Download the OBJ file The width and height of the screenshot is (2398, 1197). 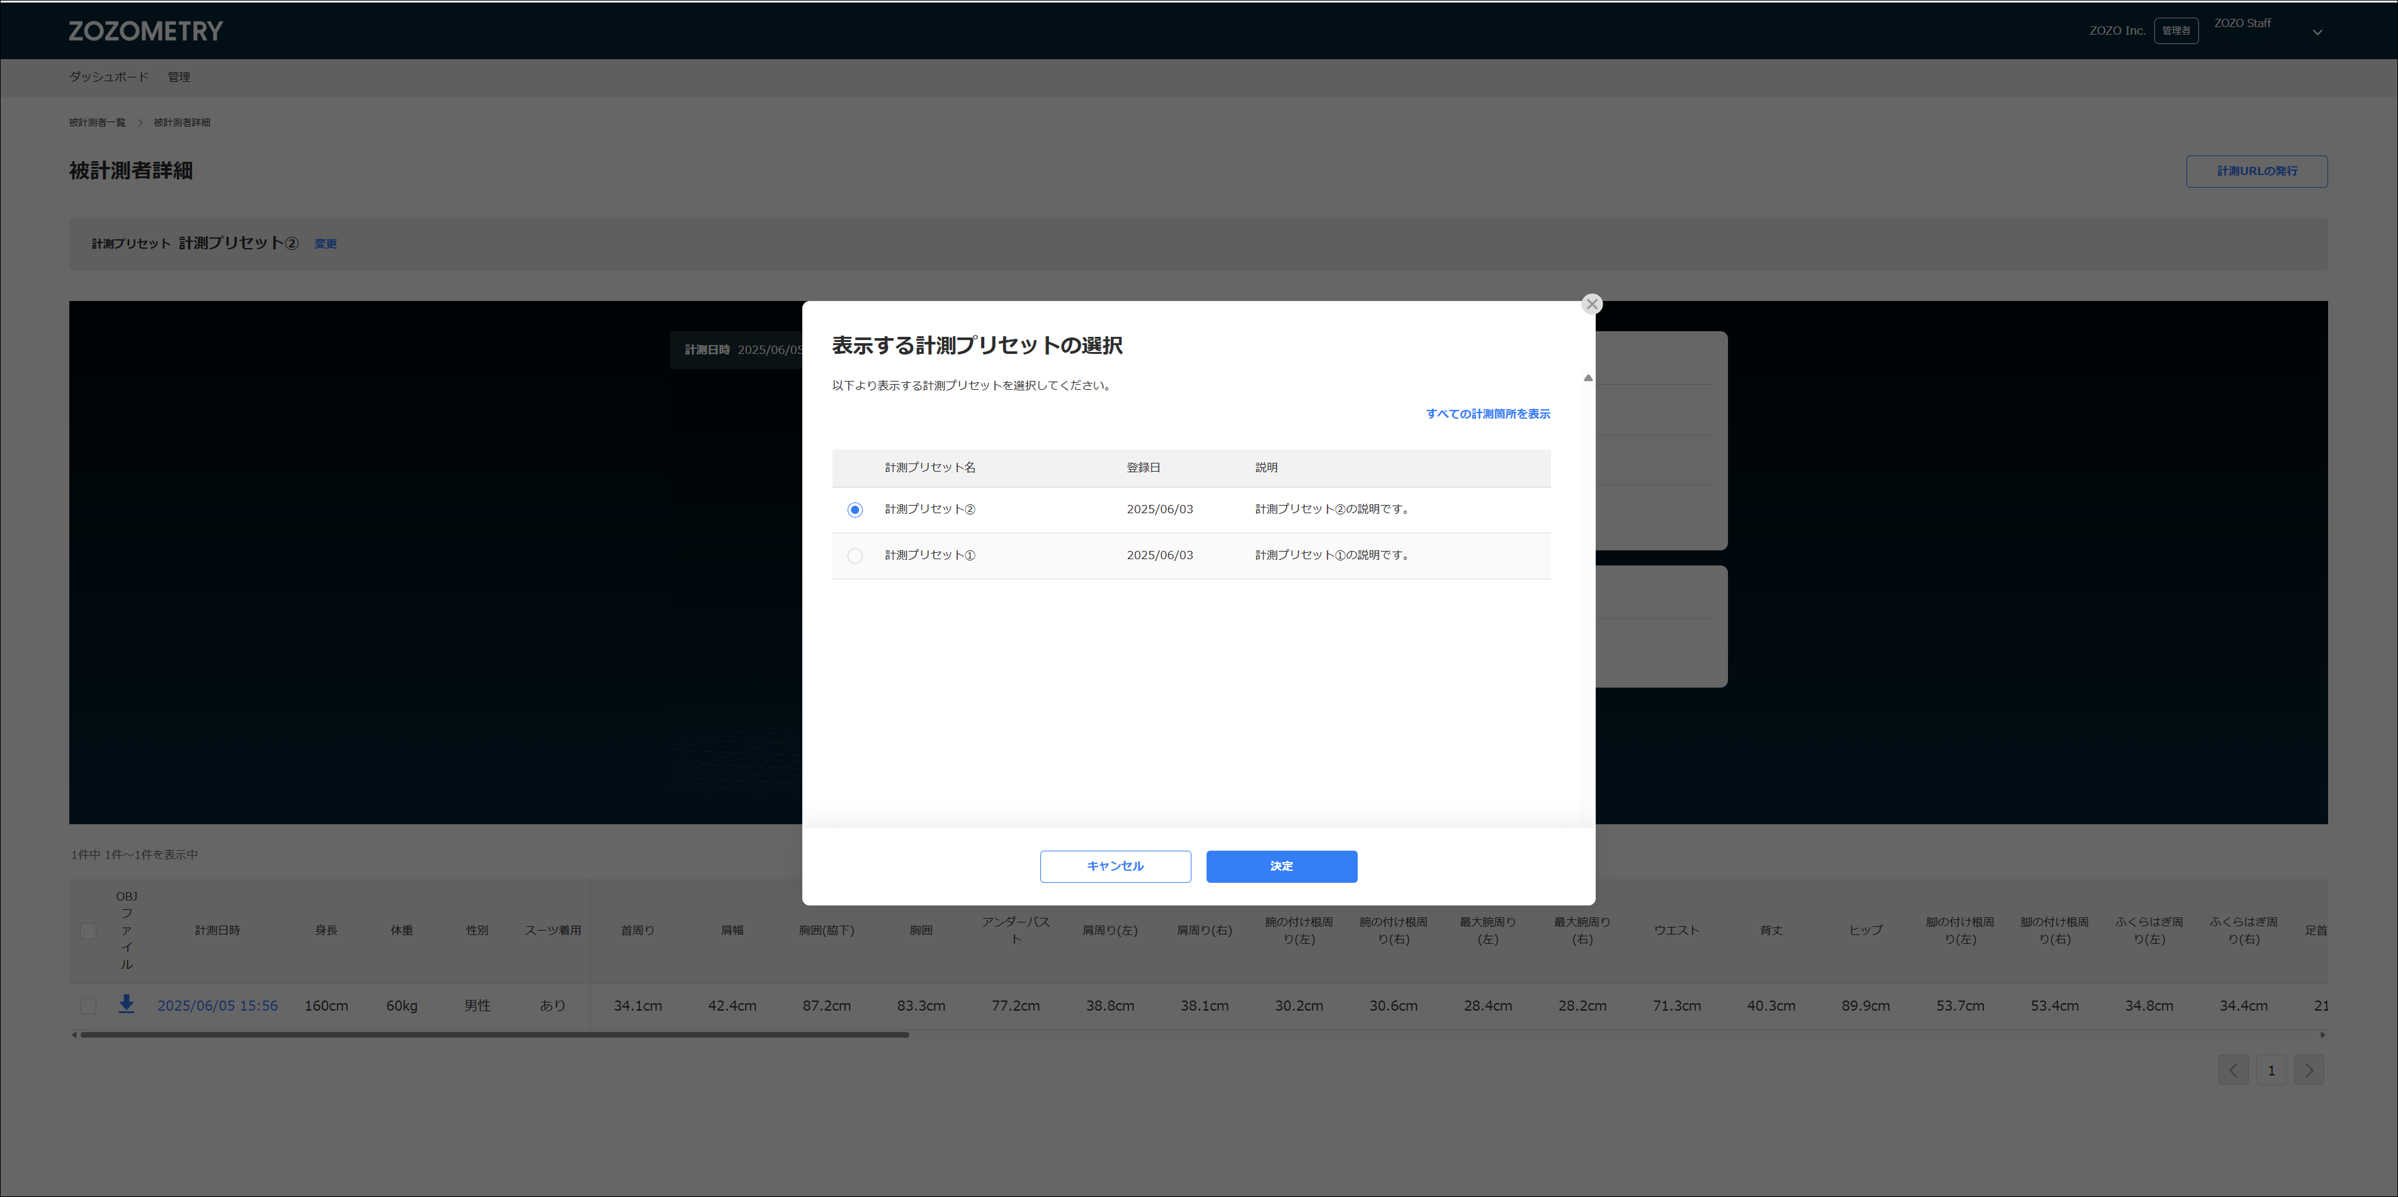point(126,1004)
